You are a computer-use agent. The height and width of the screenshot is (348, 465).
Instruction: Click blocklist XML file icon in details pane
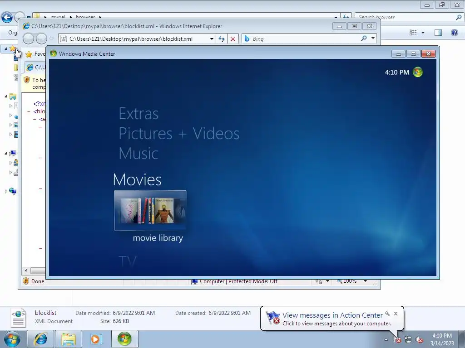[x=18, y=318]
